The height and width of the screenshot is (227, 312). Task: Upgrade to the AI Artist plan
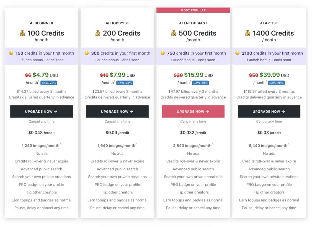(x=269, y=111)
